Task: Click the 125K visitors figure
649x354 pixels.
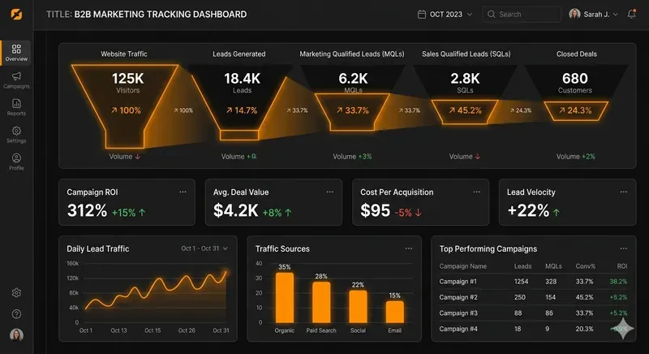Action: (x=127, y=78)
